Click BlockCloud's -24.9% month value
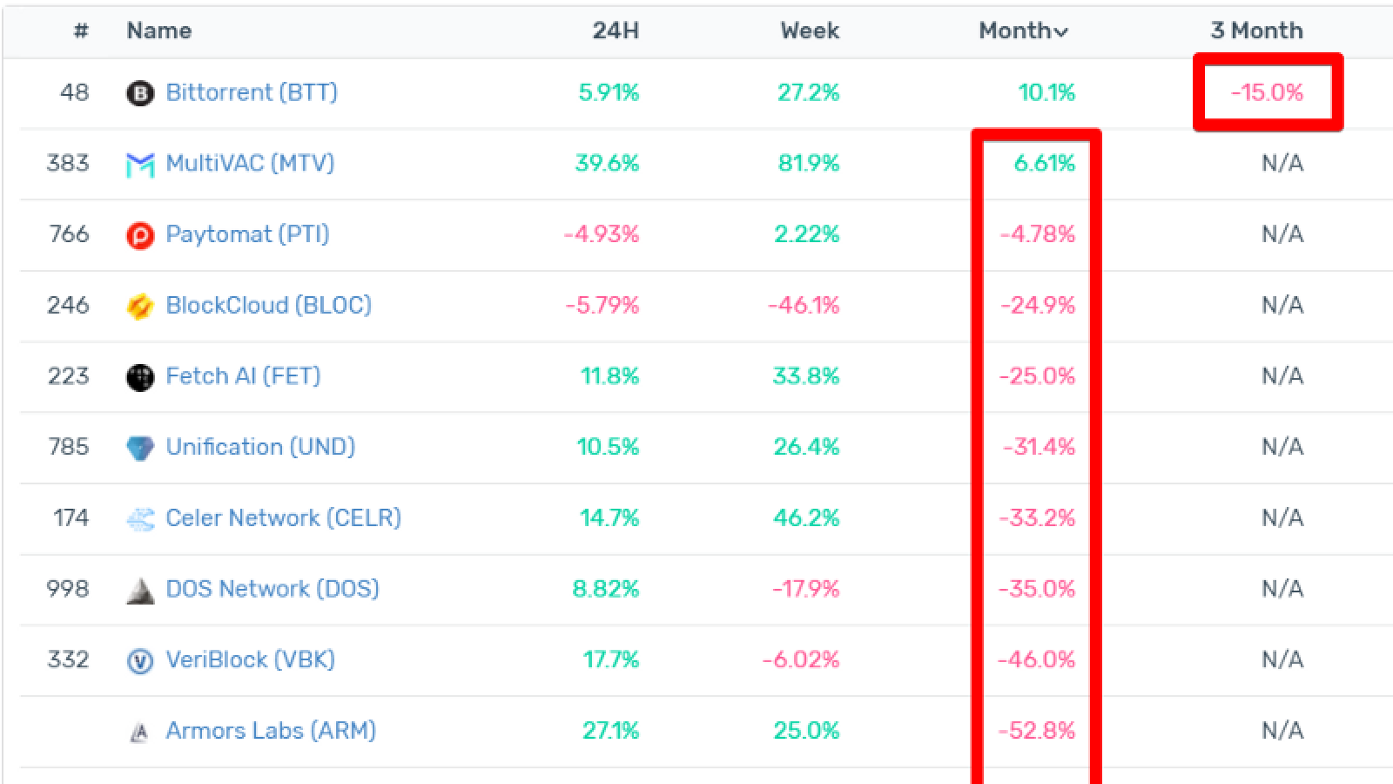The width and height of the screenshot is (1393, 784). coord(1038,305)
